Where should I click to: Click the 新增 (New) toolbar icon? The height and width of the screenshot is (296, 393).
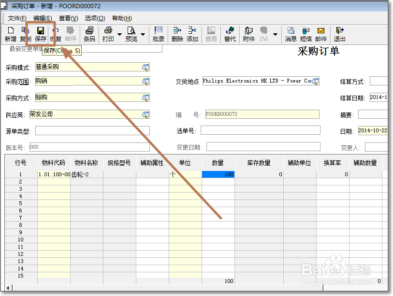point(11,34)
